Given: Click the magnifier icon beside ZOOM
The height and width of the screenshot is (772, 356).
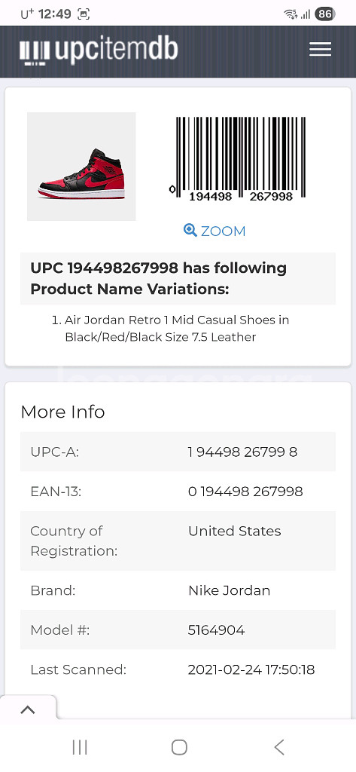Looking at the screenshot, I should tap(190, 230).
